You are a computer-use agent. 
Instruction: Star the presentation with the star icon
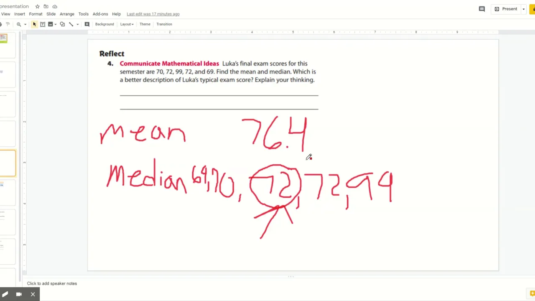point(38,7)
